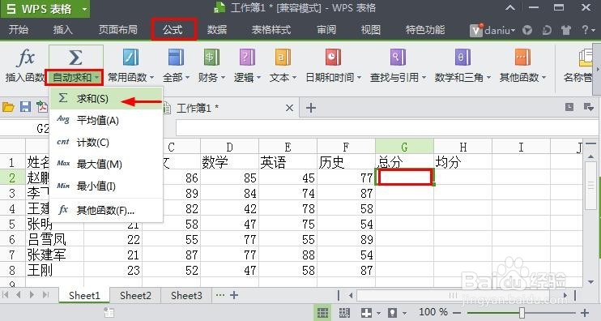Click the 英语 header cell
The height and width of the screenshot is (321, 601).
pos(288,162)
